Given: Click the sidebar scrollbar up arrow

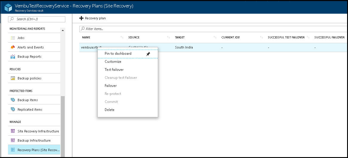Looking at the screenshot, I should (x=63, y=31).
